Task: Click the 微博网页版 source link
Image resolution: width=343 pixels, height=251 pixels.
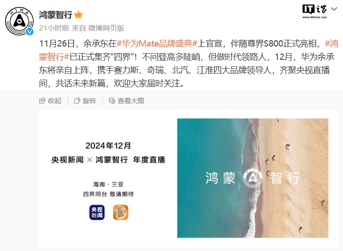Action: coord(106,28)
